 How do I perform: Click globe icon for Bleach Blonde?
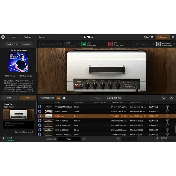[40, 111]
